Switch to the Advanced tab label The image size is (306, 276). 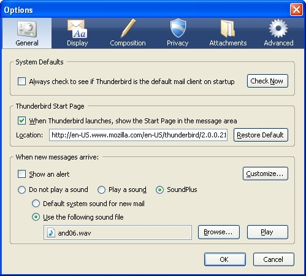point(278,43)
